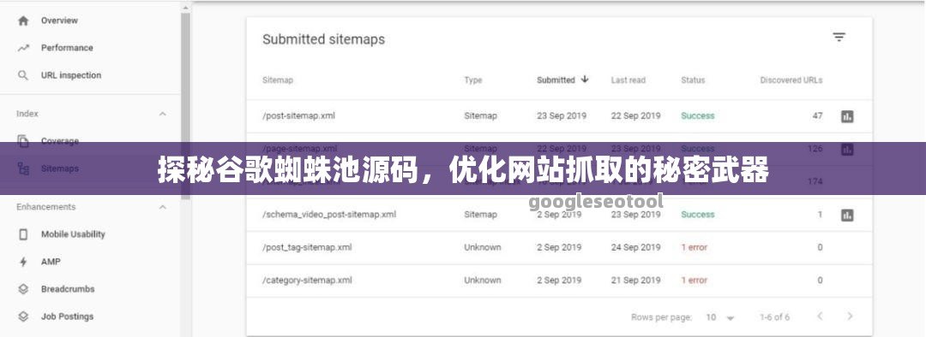Image resolution: width=926 pixels, height=337 pixels.
Task: Click the AMP lightning bolt icon
Action: pos(23,262)
